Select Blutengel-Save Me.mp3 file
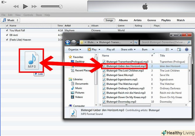Viewport: 195px width, 136px height. pos(118,75)
